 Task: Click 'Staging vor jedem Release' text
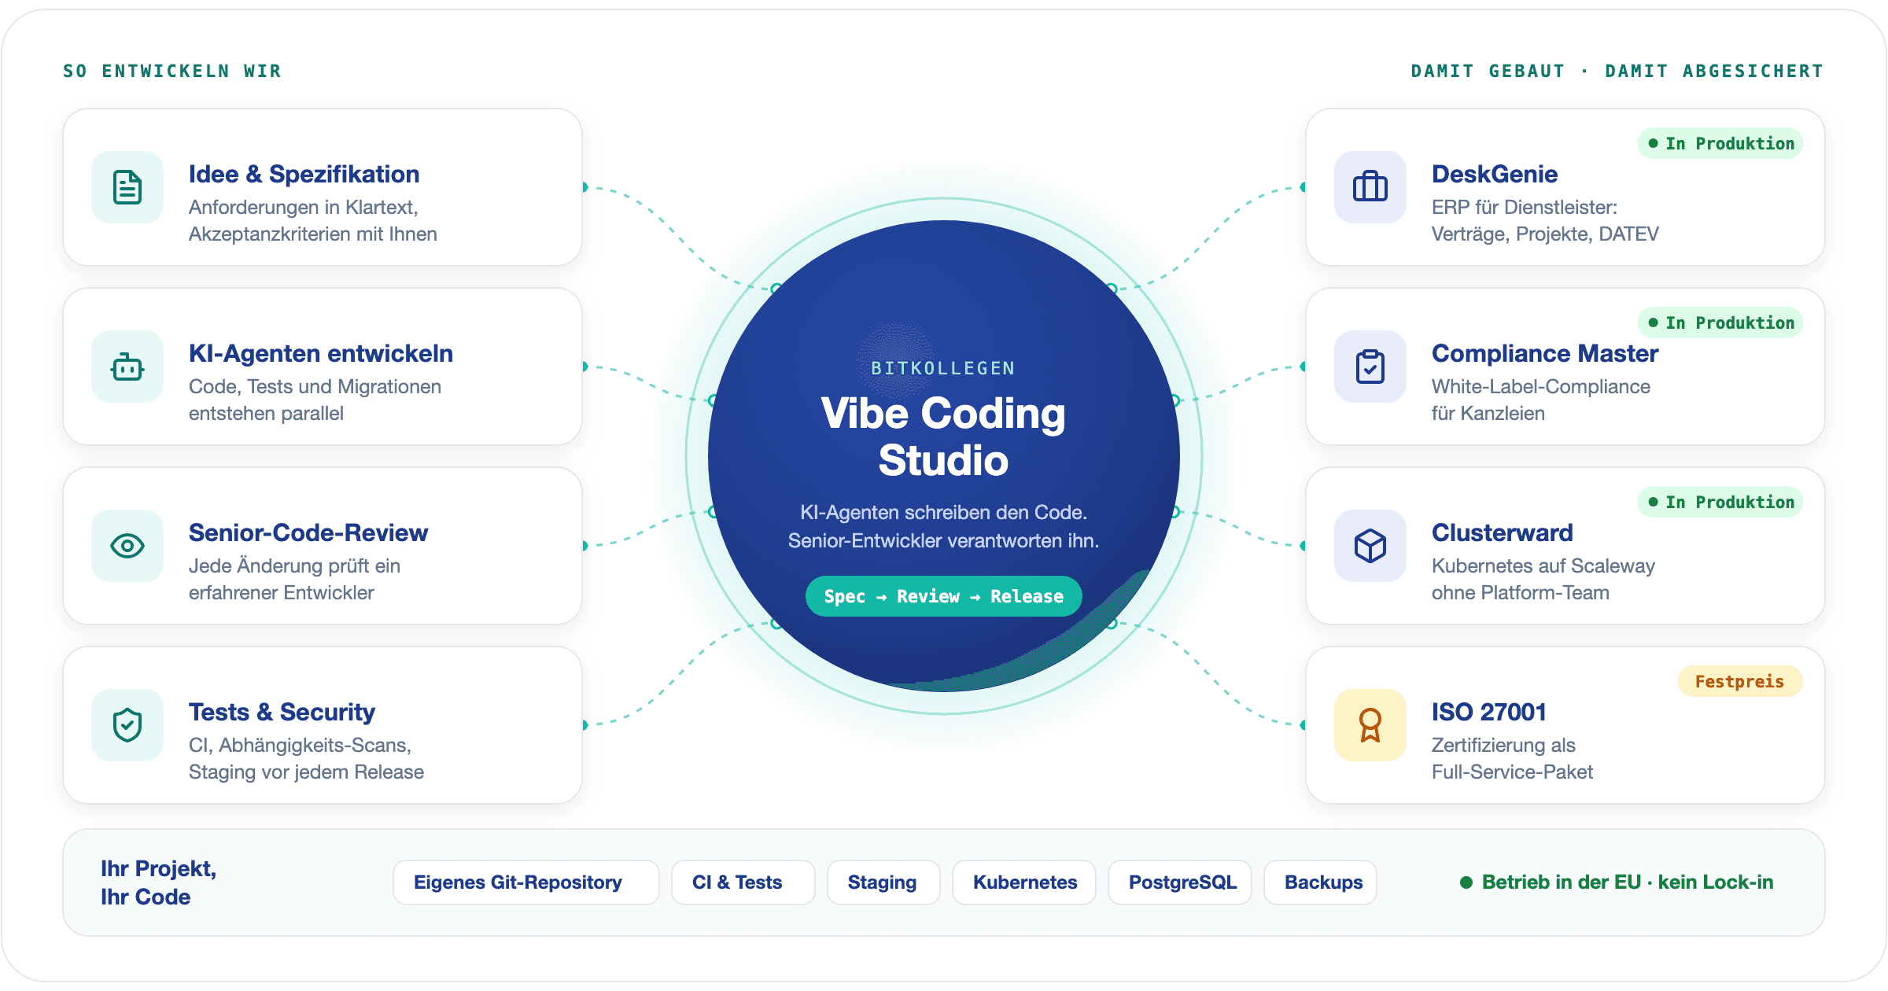306,772
